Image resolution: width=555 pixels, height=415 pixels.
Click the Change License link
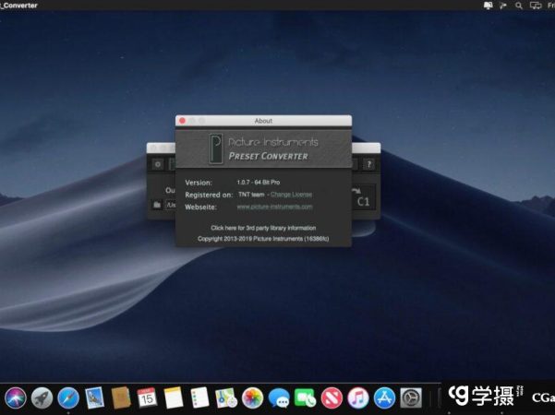pos(291,195)
